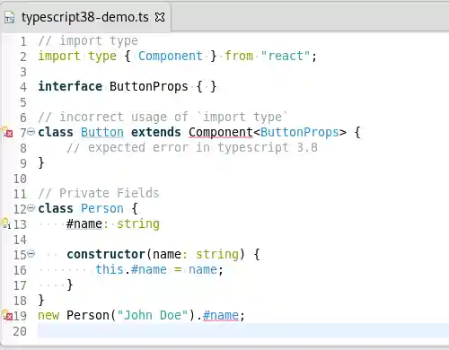Click ButtonProps in the interface declaration
Image resolution: width=449 pixels, height=350 pixels.
[149, 86]
